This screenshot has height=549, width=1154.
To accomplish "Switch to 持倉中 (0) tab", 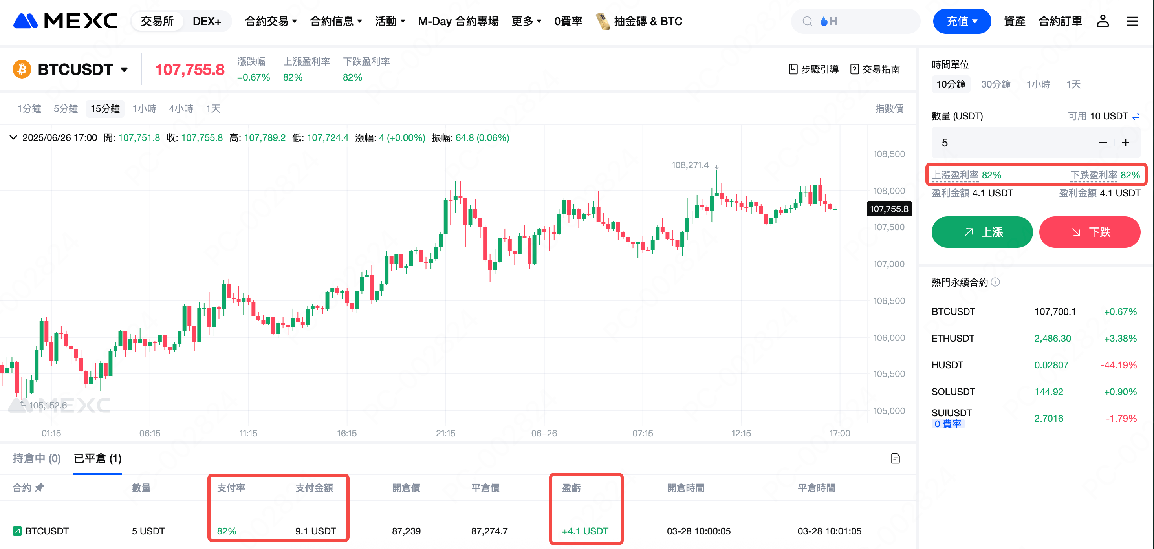I will (37, 458).
